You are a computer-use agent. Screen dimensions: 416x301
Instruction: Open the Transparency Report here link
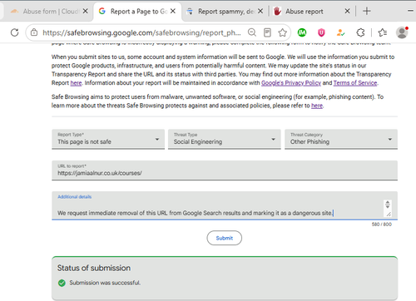76,83
